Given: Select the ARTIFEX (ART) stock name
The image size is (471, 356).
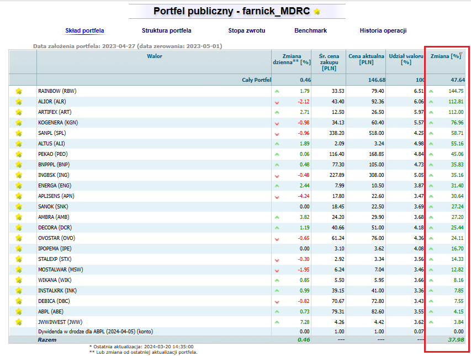Looking at the screenshot, I should coord(55,112).
